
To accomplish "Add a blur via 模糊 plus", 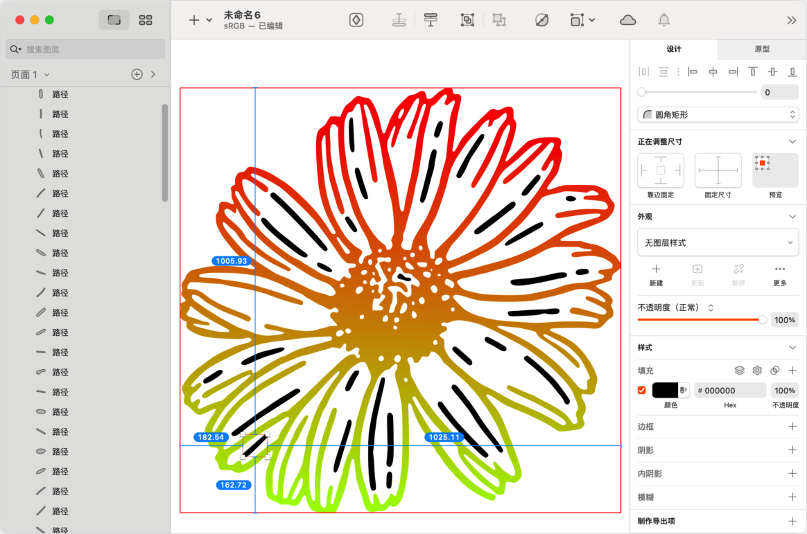I will (792, 497).
